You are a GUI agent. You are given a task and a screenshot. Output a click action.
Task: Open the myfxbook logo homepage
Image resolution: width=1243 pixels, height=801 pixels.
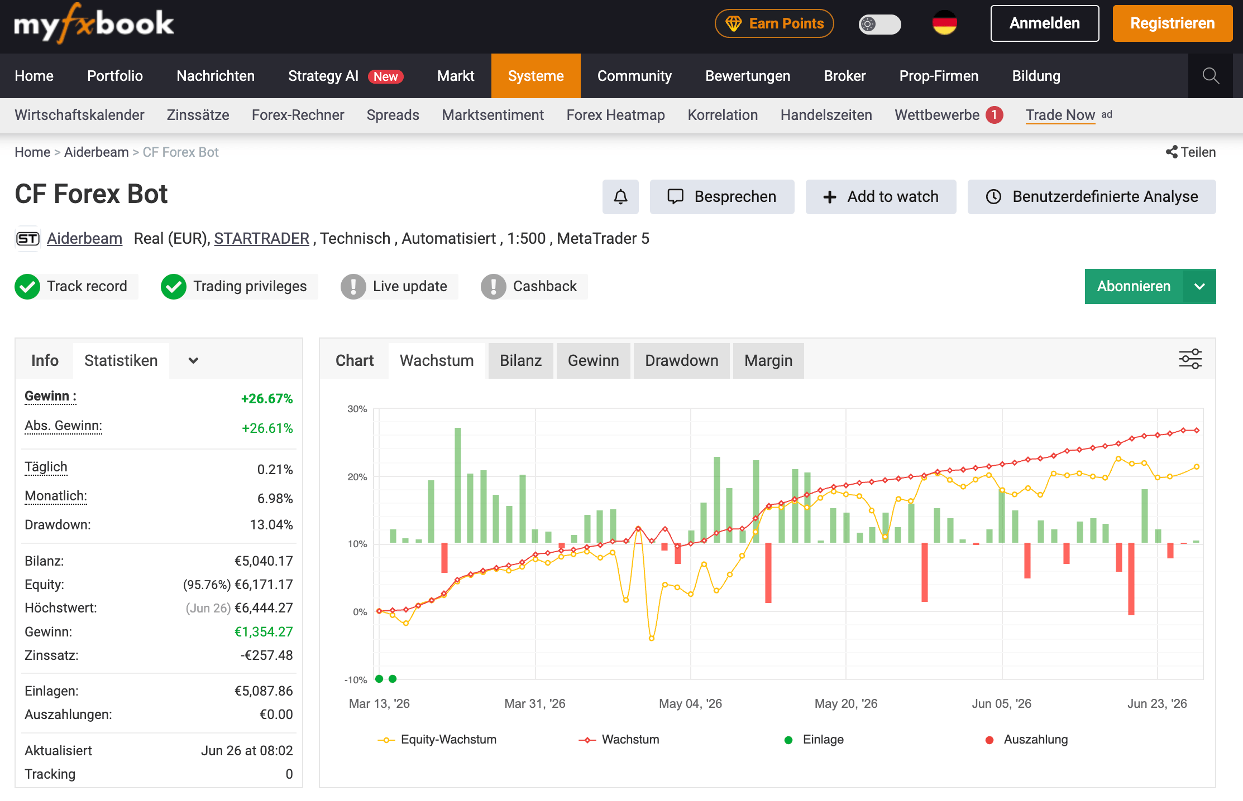pos(94,23)
